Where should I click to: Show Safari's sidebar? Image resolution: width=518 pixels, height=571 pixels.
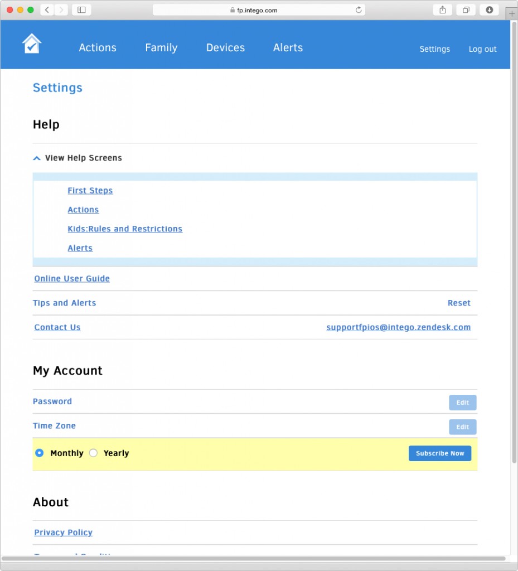tap(81, 10)
